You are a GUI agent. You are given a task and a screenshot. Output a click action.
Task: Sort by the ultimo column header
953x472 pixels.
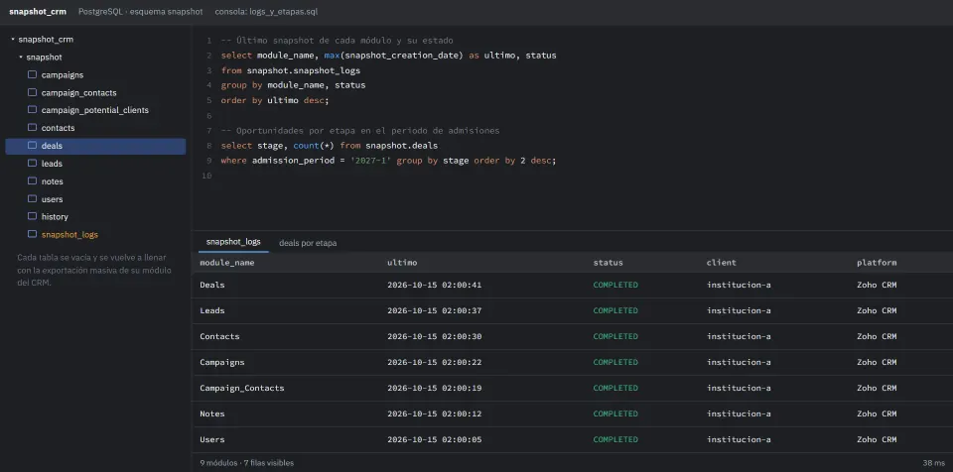pyautogui.click(x=402, y=263)
